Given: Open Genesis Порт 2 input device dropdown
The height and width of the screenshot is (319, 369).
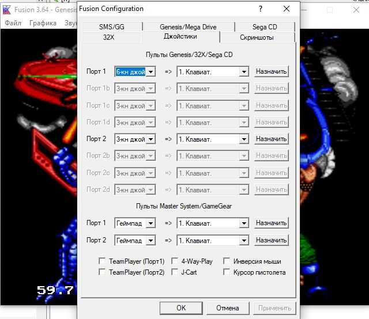Looking at the screenshot, I should [x=213, y=139].
